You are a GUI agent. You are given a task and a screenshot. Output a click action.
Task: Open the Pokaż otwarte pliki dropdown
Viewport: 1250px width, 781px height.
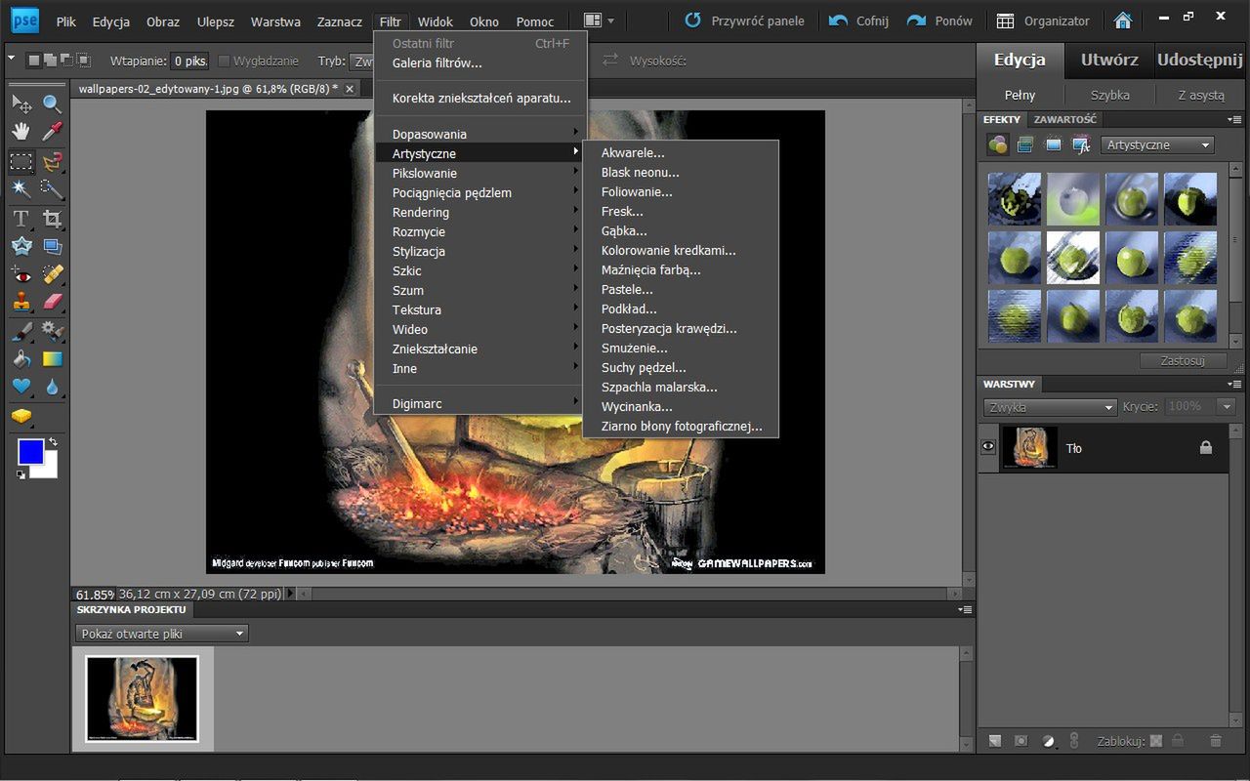point(162,634)
